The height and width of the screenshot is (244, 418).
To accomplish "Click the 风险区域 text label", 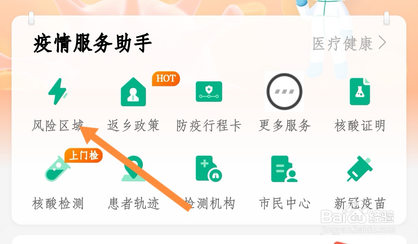I will [58, 125].
